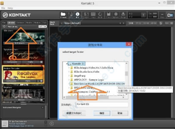Collapse the Kontakt drive tree node
The width and height of the screenshot is (175, 129).
point(67,64)
